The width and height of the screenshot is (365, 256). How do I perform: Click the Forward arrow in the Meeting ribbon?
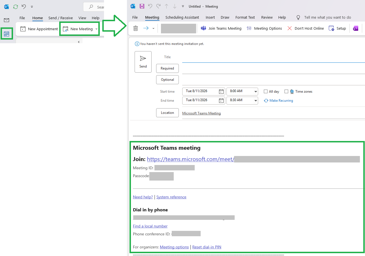(x=146, y=28)
